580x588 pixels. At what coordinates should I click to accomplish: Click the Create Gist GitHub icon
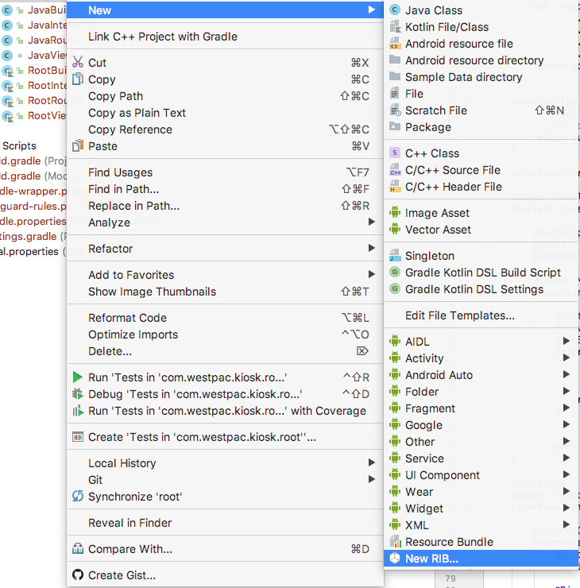[x=78, y=575]
